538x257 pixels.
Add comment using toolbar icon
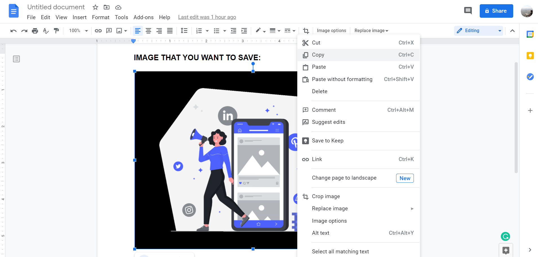pyautogui.click(x=109, y=31)
